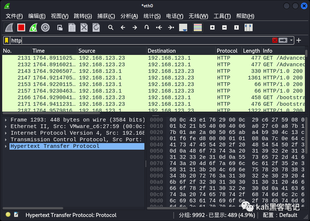Sort the packet list by the Protocol column
This screenshot has height=221, width=310.
coord(229,51)
